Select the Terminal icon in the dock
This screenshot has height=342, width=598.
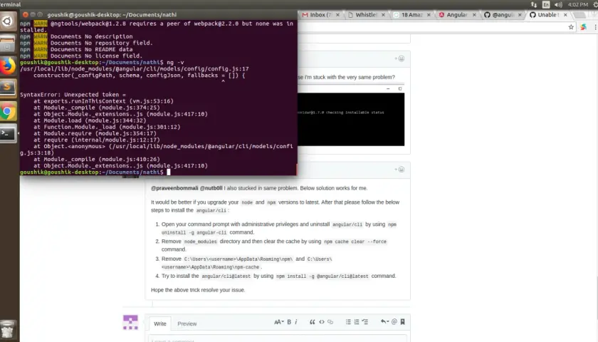point(8,134)
